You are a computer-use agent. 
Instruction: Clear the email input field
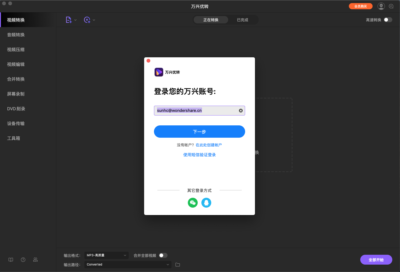[240, 110]
